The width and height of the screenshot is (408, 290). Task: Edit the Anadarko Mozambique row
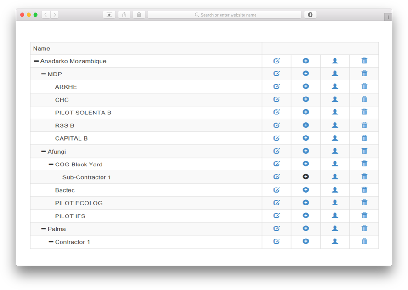coord(277,61)
